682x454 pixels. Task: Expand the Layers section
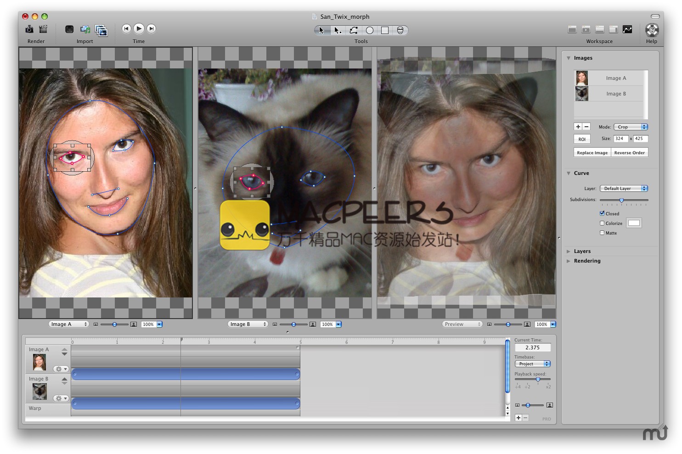pyautogui.click(x=569, y=251)
